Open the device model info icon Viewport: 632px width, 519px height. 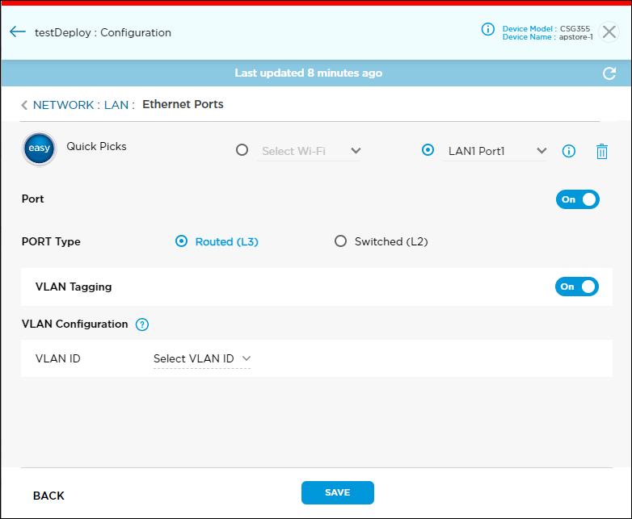click(487, 30)
